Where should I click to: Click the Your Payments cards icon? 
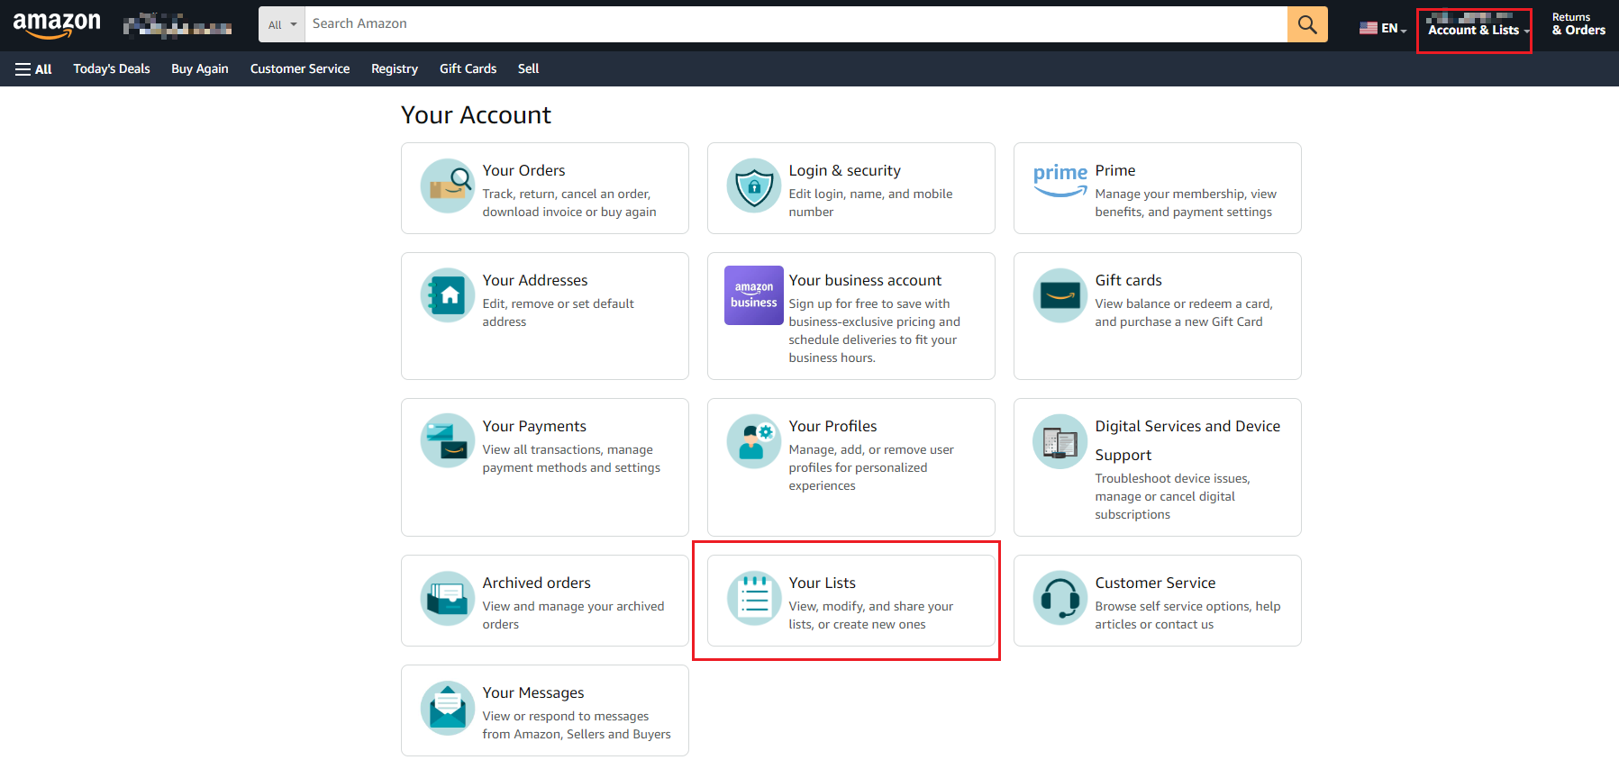[448, 441]
